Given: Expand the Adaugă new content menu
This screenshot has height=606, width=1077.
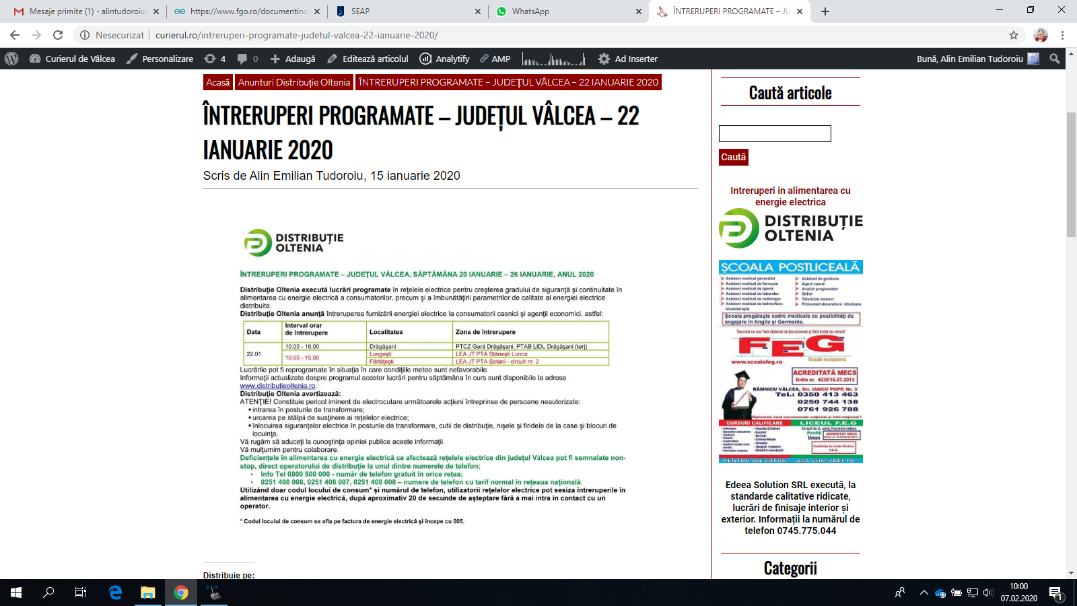Looking at the screenshot, I should (x=293, y=59).
